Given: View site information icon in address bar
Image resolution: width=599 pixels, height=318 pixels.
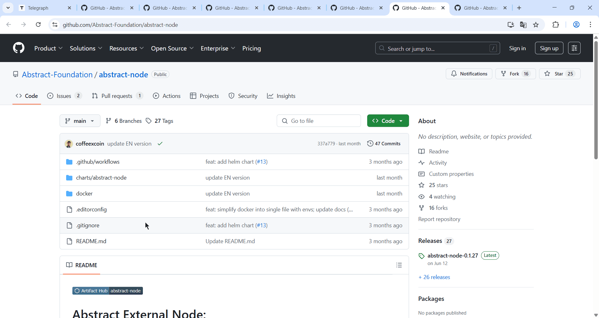Looking at the screenshot, I should pyautogui.click(x=55, y=25).
